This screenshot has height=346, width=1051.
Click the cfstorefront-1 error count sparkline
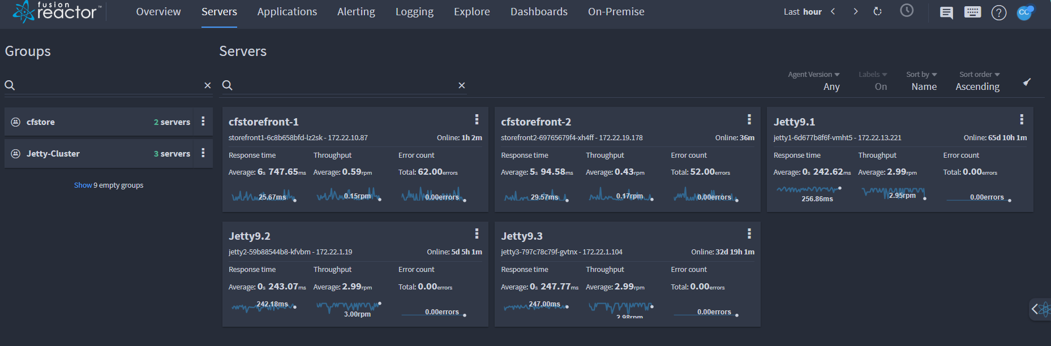434,196
